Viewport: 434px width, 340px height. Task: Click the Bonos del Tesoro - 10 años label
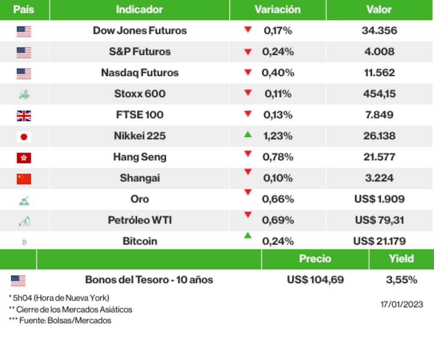pyautogui.click(x=149, y=280)
